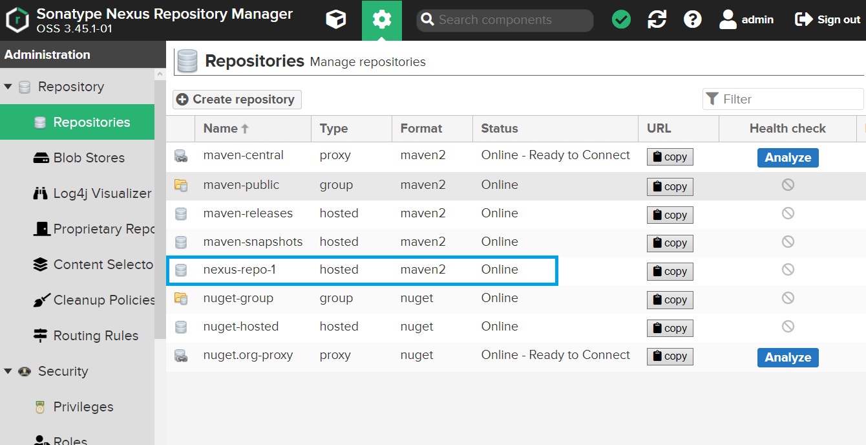Click the Cleanup Policies broom icon

click(x=41, y=300)
